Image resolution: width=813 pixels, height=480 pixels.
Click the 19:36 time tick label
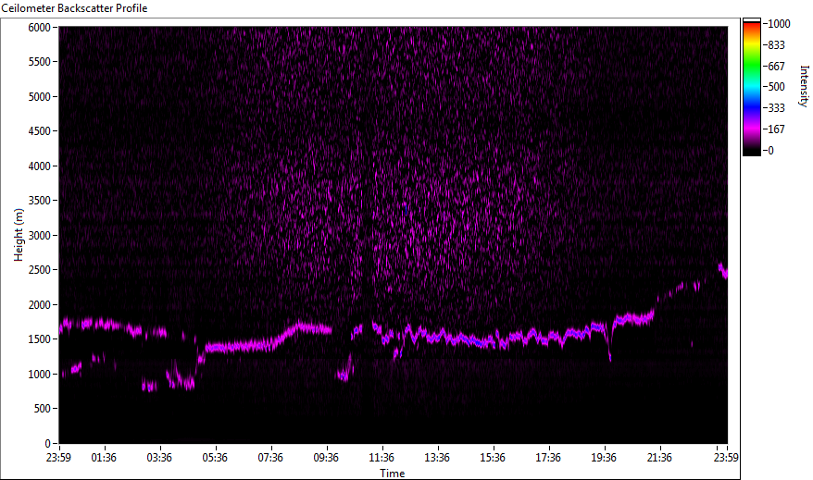coord(604,458)
